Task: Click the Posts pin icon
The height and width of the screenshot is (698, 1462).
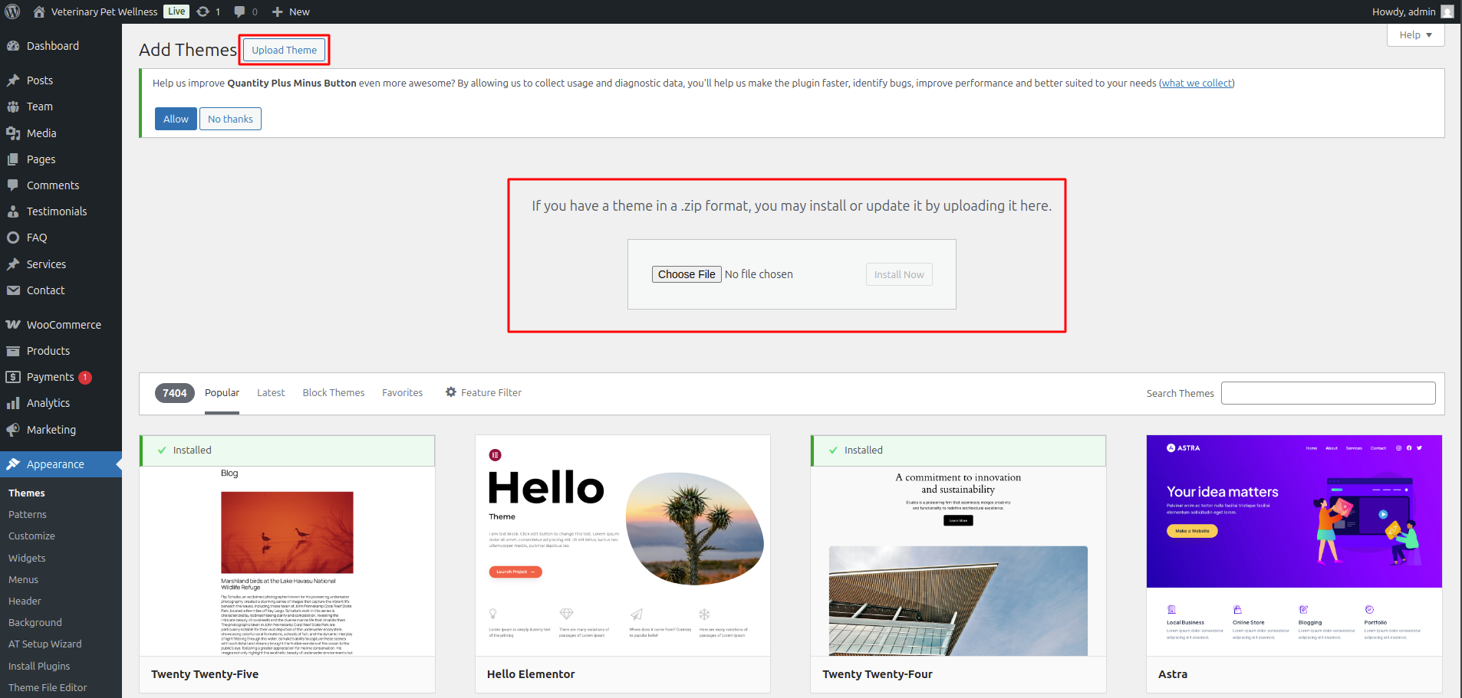Action: point(13,80)
